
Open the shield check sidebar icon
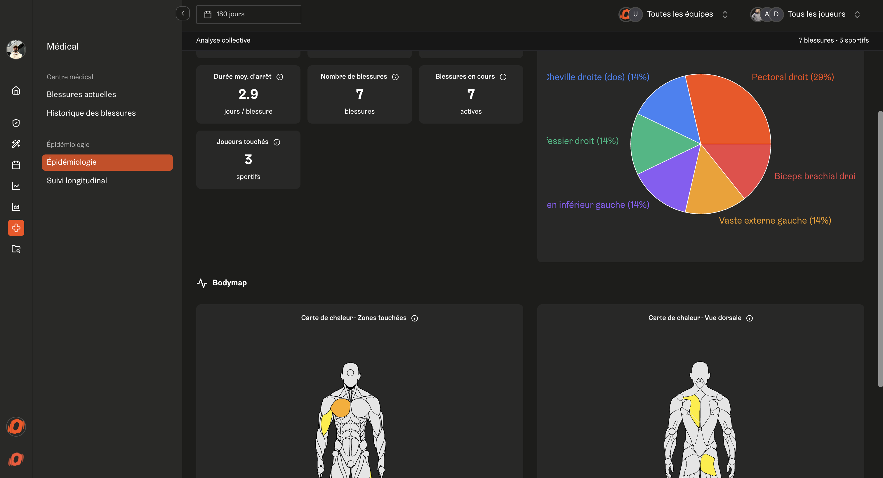pos(16,123)
